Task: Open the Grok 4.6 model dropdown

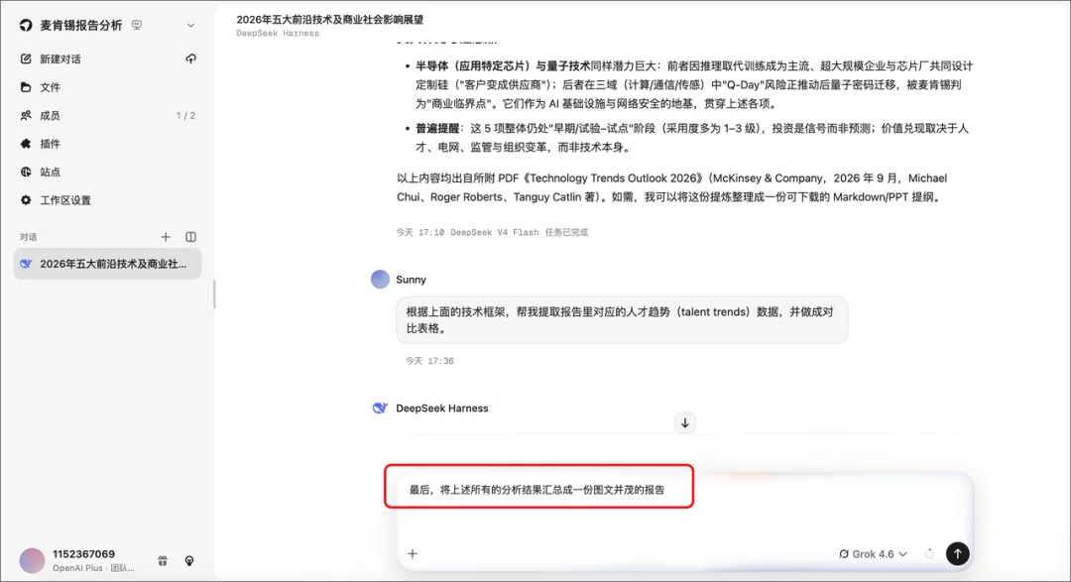Action: [x=873, y=554]
